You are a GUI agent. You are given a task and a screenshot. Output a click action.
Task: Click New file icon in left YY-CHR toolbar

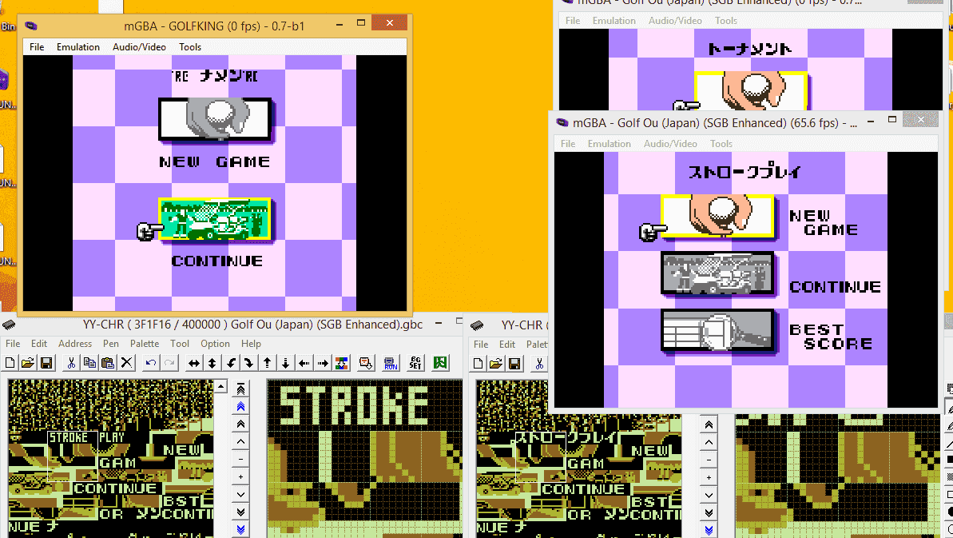point(10,363)
